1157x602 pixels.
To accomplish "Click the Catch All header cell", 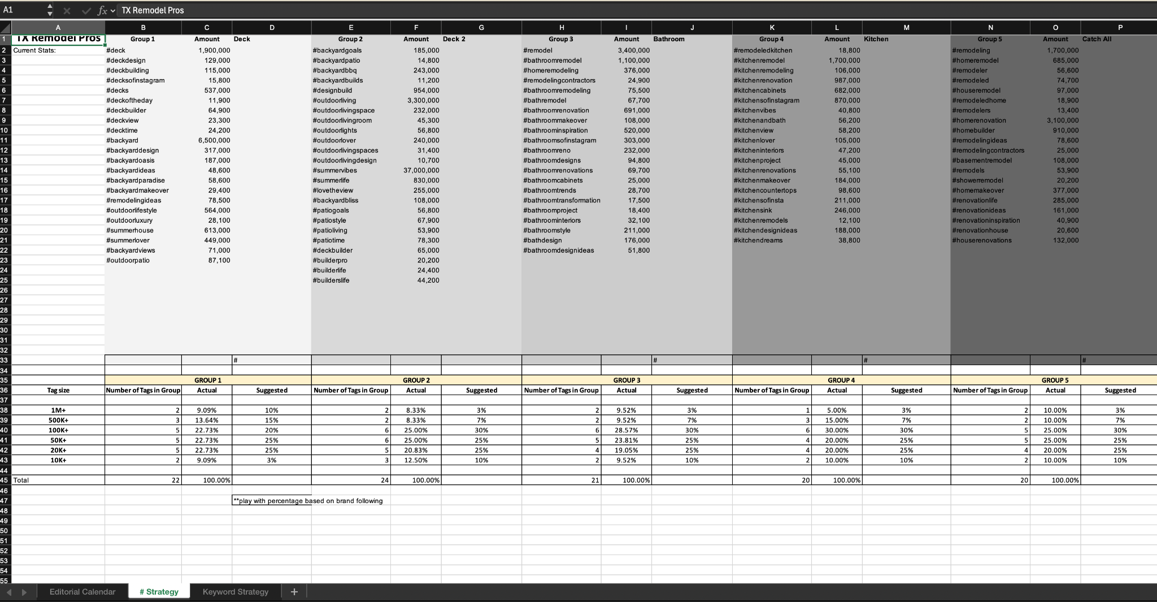I will [1119, 39].
